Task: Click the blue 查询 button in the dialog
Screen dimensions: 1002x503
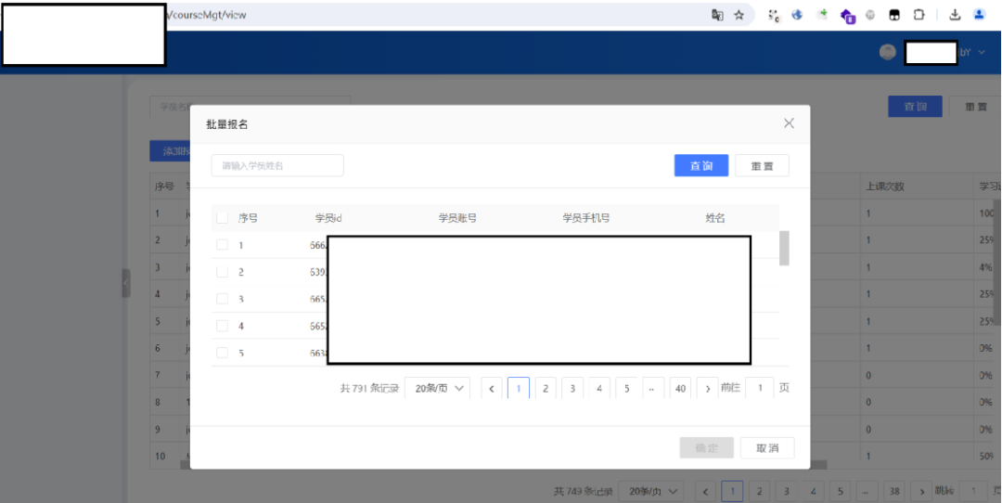Action: tap(700, 165)
